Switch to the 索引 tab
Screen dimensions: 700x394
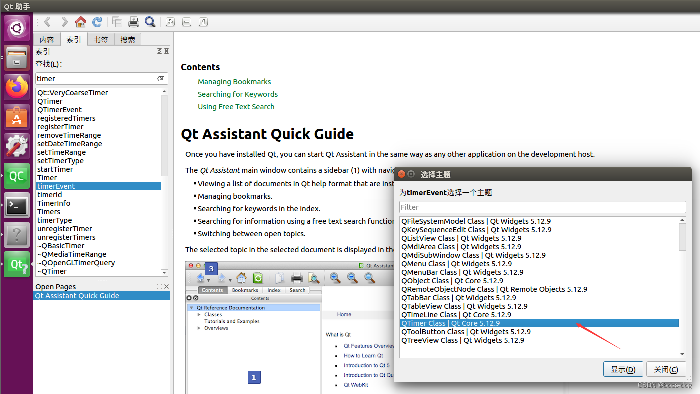coord(74,39)
